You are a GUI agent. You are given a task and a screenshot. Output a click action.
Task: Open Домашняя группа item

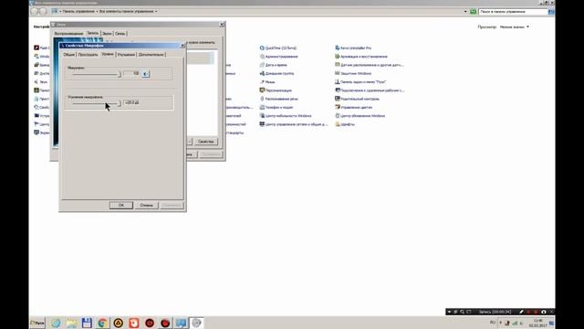tap(276, 73)
